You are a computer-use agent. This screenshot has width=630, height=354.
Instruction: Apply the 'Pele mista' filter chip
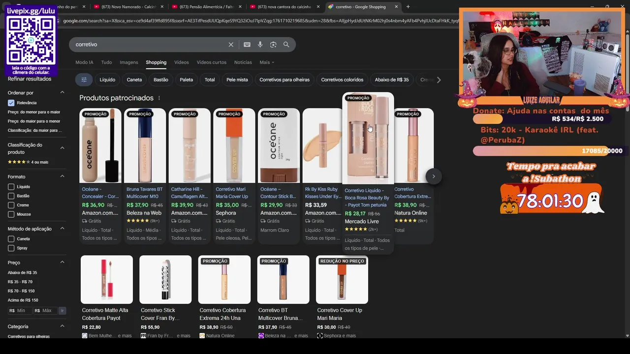tap(237, 80)
